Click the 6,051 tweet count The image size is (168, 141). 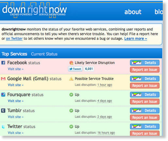[x=89, y=69]
